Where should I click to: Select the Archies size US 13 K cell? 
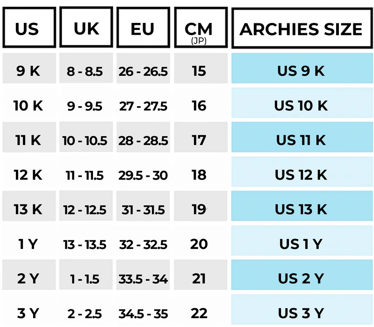(301, 209)
